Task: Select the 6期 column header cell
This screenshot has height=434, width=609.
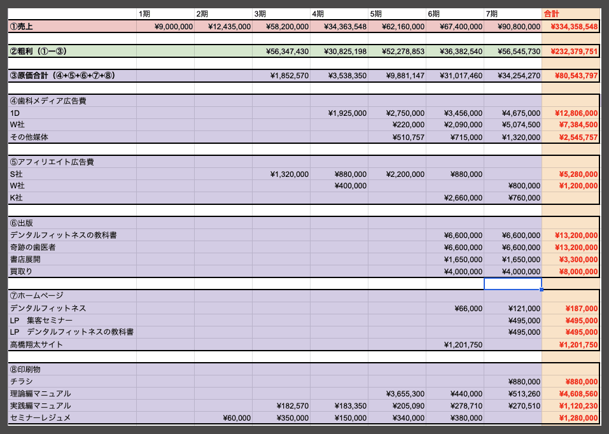Action: (x=455, y=14)
